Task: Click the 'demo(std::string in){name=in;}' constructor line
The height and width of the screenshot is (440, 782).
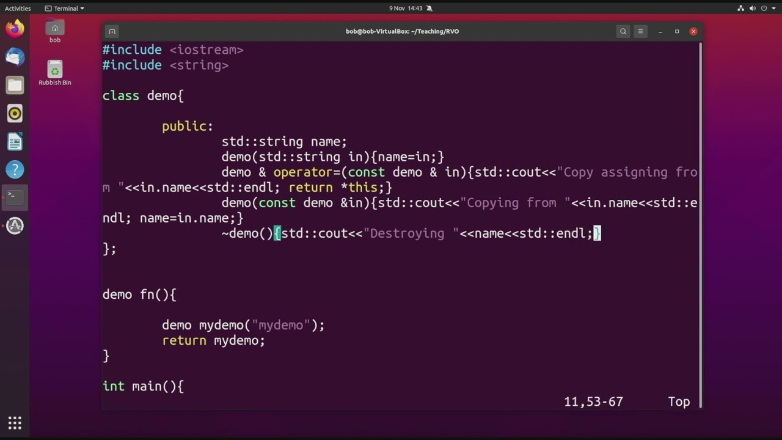Action: coord(333,157)
